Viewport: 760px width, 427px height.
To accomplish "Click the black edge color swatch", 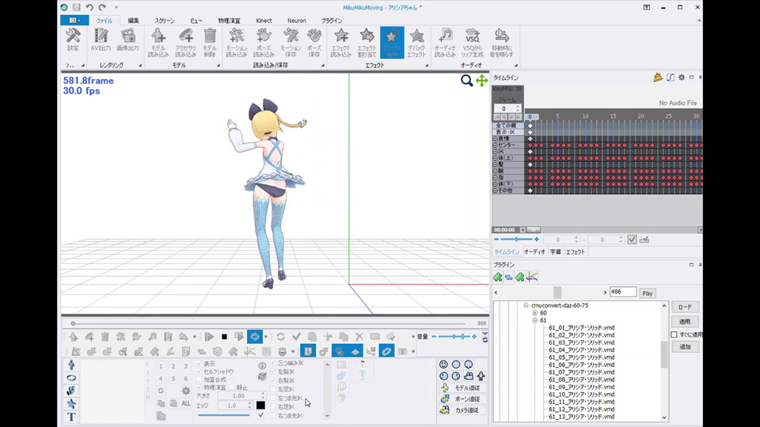I will pos(260,405).
